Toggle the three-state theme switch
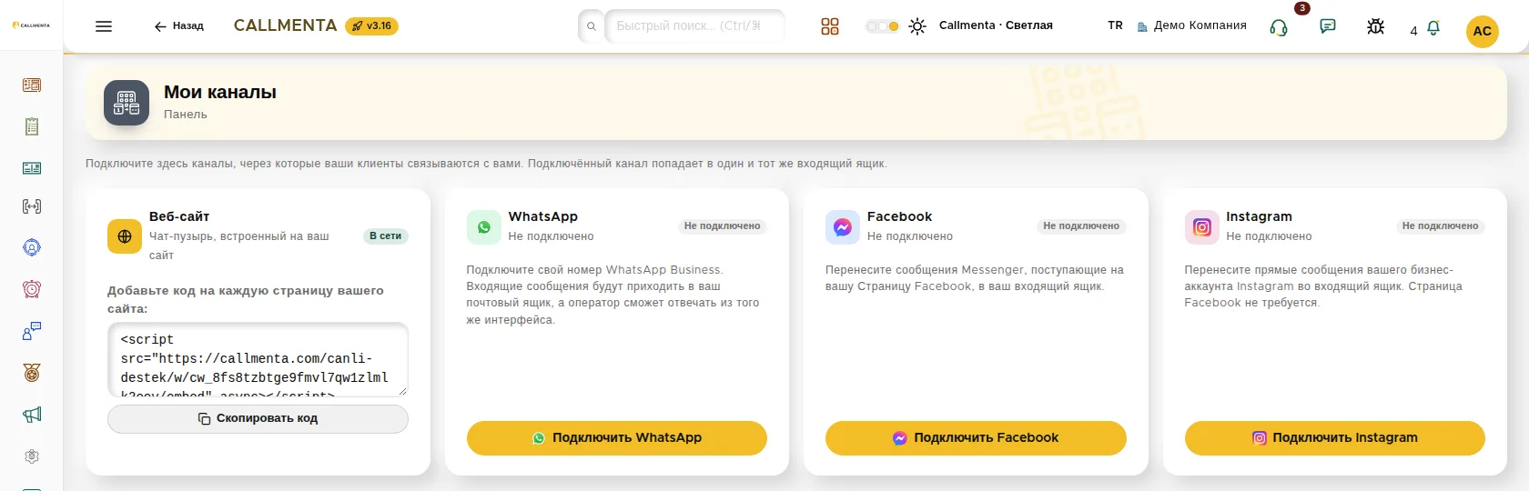This screenshot has width=1529, height=491. 882,26
